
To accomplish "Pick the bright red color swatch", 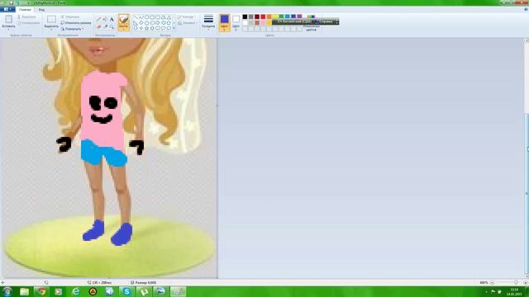I will pyautogui.click(x=263, y=16).
